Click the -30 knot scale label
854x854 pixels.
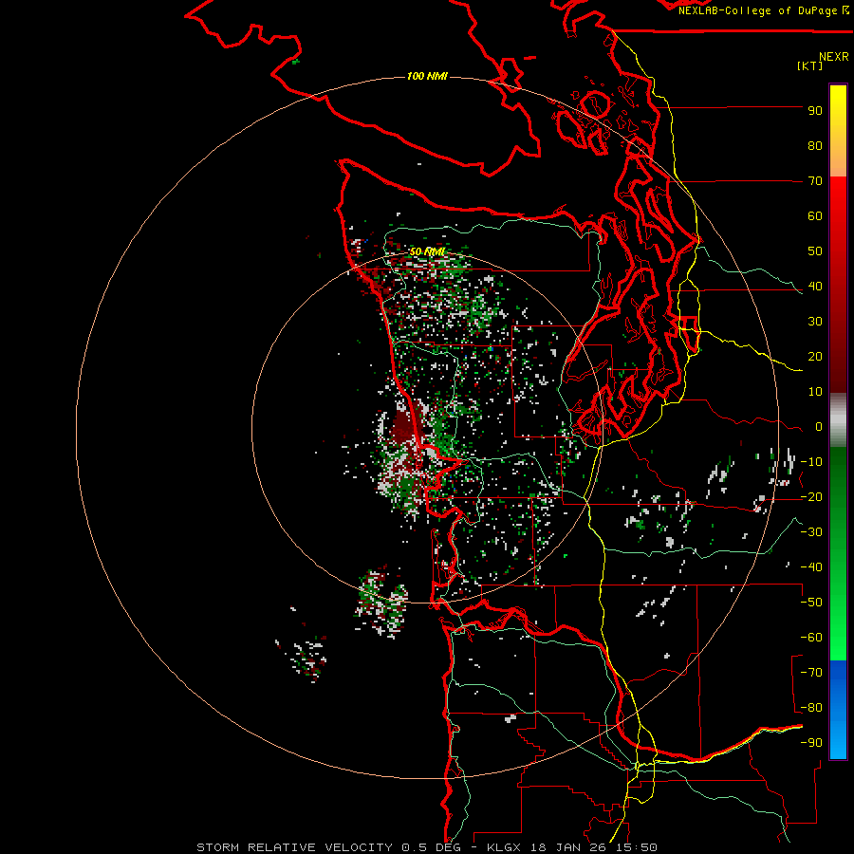point(811,532)
